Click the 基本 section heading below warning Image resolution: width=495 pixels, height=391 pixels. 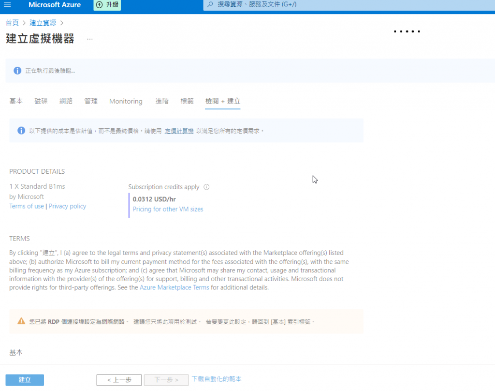point(16,352)
